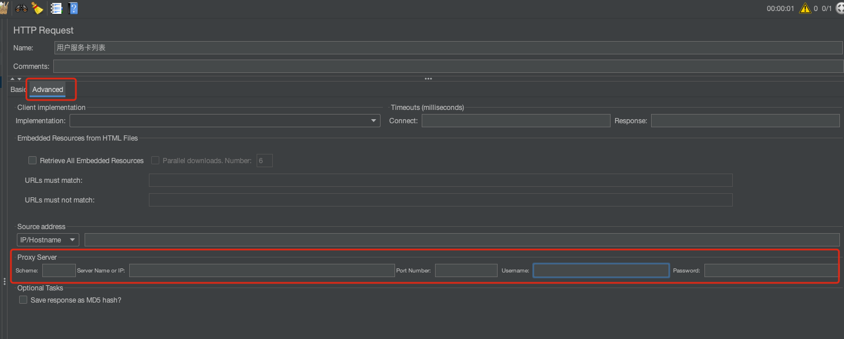Click the URLs must not match field
Viewport: 844px width, 339px height.
pyautogui.click(x=441, y=200)
